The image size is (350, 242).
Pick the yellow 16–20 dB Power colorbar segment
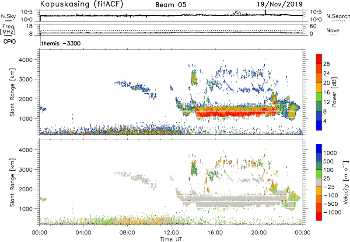319,87
